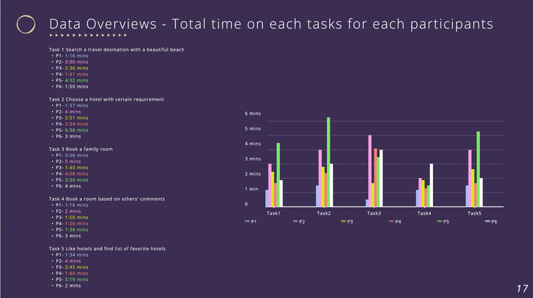Image resolution: width=533 pixels, height=298 pixels.
Task: Click the '3 mins' y-axis label
Action: (253, 159)
